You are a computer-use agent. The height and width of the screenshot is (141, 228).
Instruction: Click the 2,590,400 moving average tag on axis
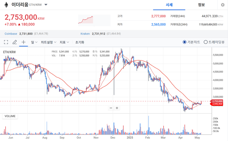click(x=217, y=104)
